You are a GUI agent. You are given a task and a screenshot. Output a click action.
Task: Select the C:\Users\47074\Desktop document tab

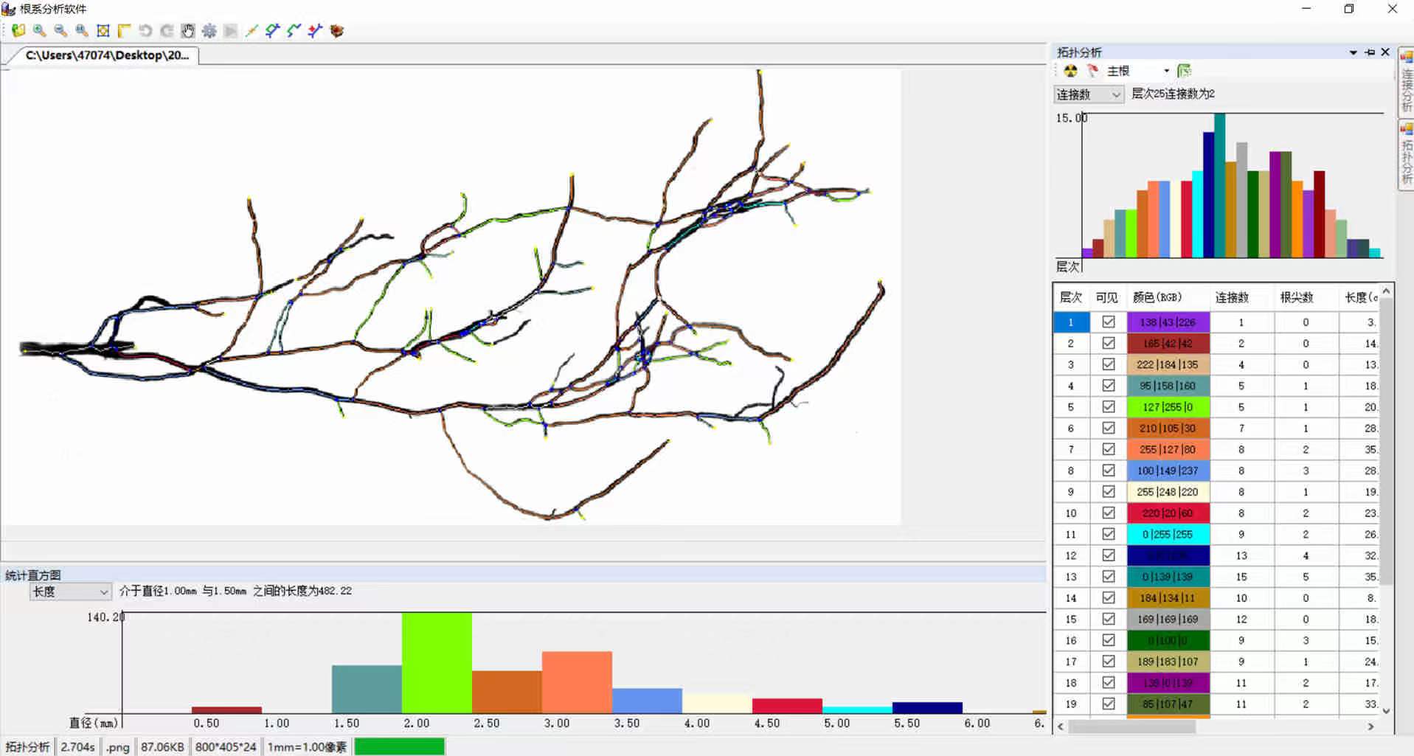[106, 55]
